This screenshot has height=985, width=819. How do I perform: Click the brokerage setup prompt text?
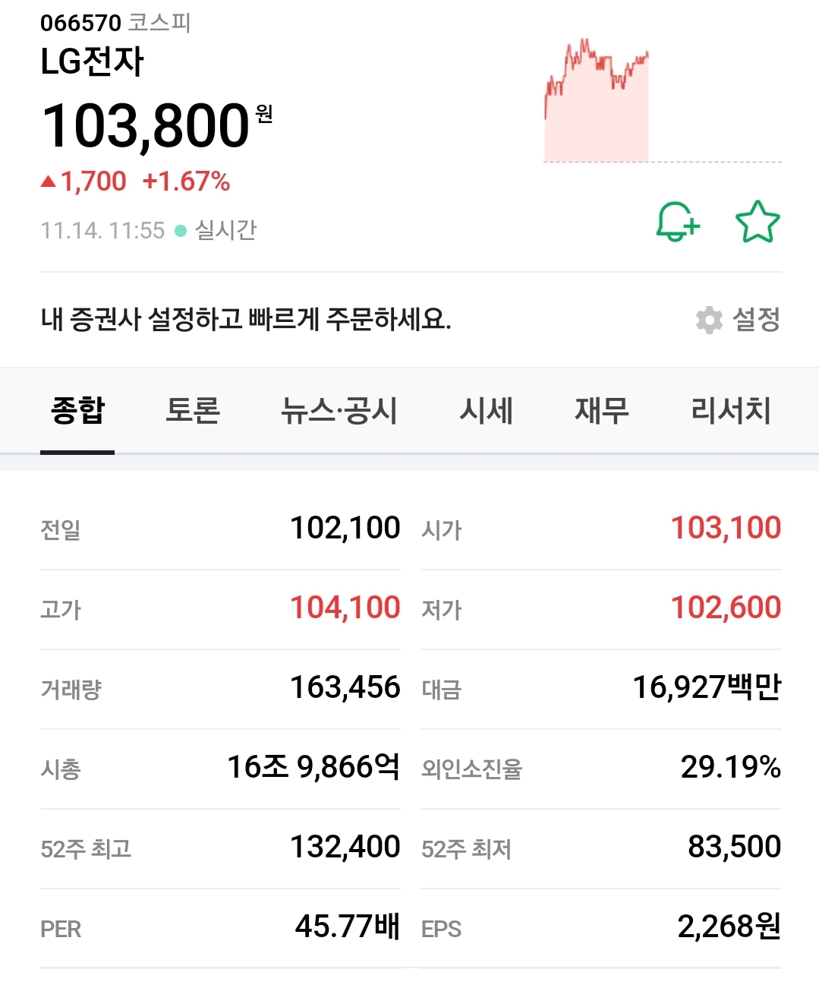pyautogui.click(x=246, y=320)
